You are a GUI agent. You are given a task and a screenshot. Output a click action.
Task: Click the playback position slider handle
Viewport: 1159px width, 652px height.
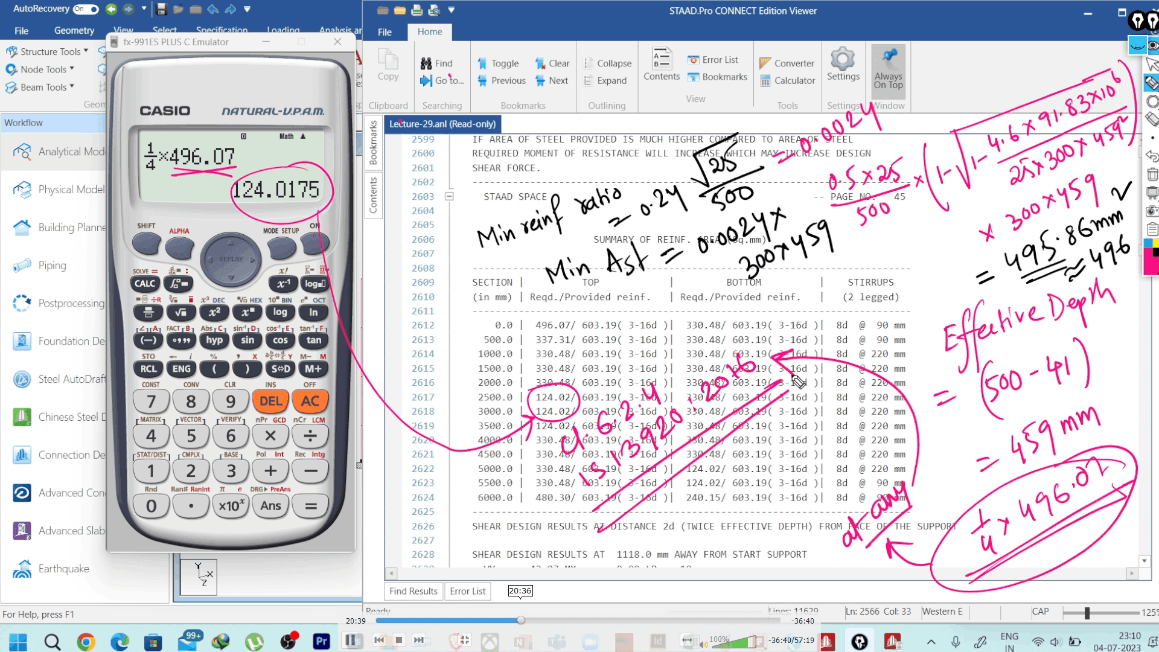pos(521,620)
